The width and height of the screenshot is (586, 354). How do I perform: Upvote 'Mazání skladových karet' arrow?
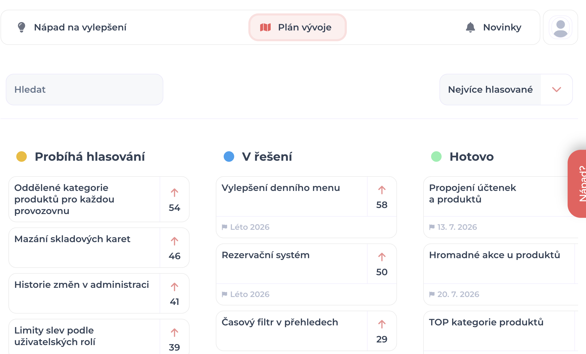(174, 241)
